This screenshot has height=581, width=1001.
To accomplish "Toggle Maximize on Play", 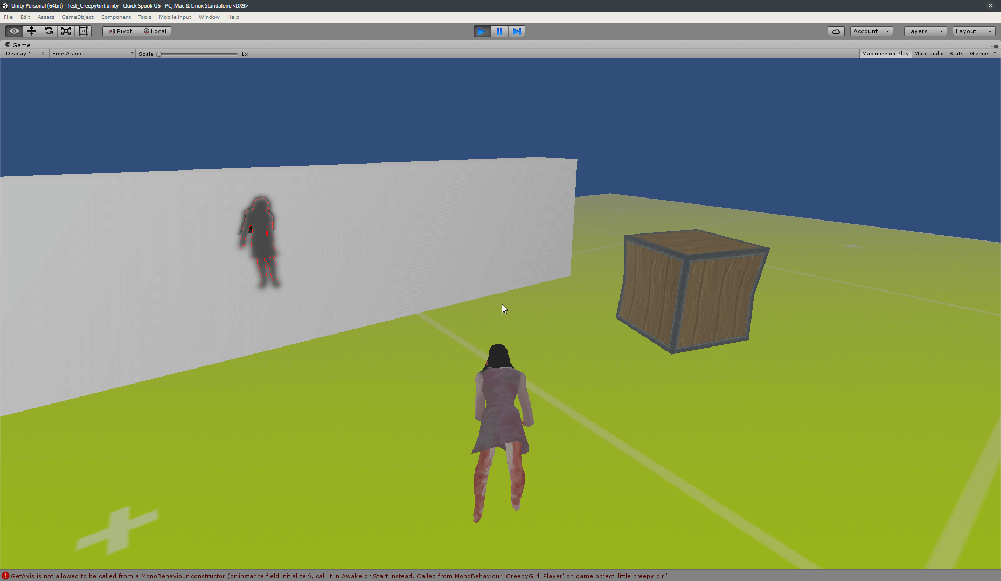I will (x=885, y=54).
